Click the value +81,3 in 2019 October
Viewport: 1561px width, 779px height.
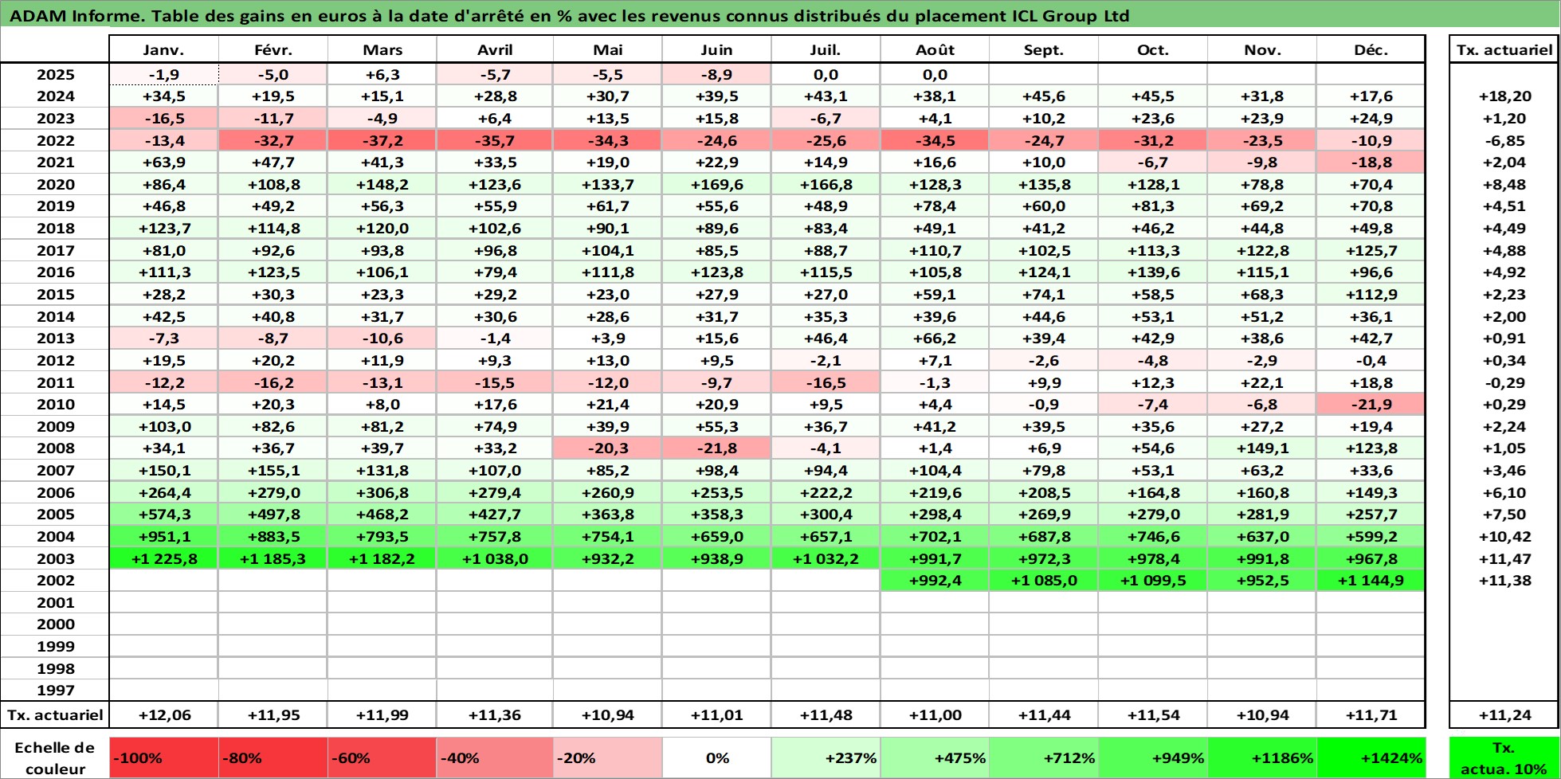pos(1152,206)
